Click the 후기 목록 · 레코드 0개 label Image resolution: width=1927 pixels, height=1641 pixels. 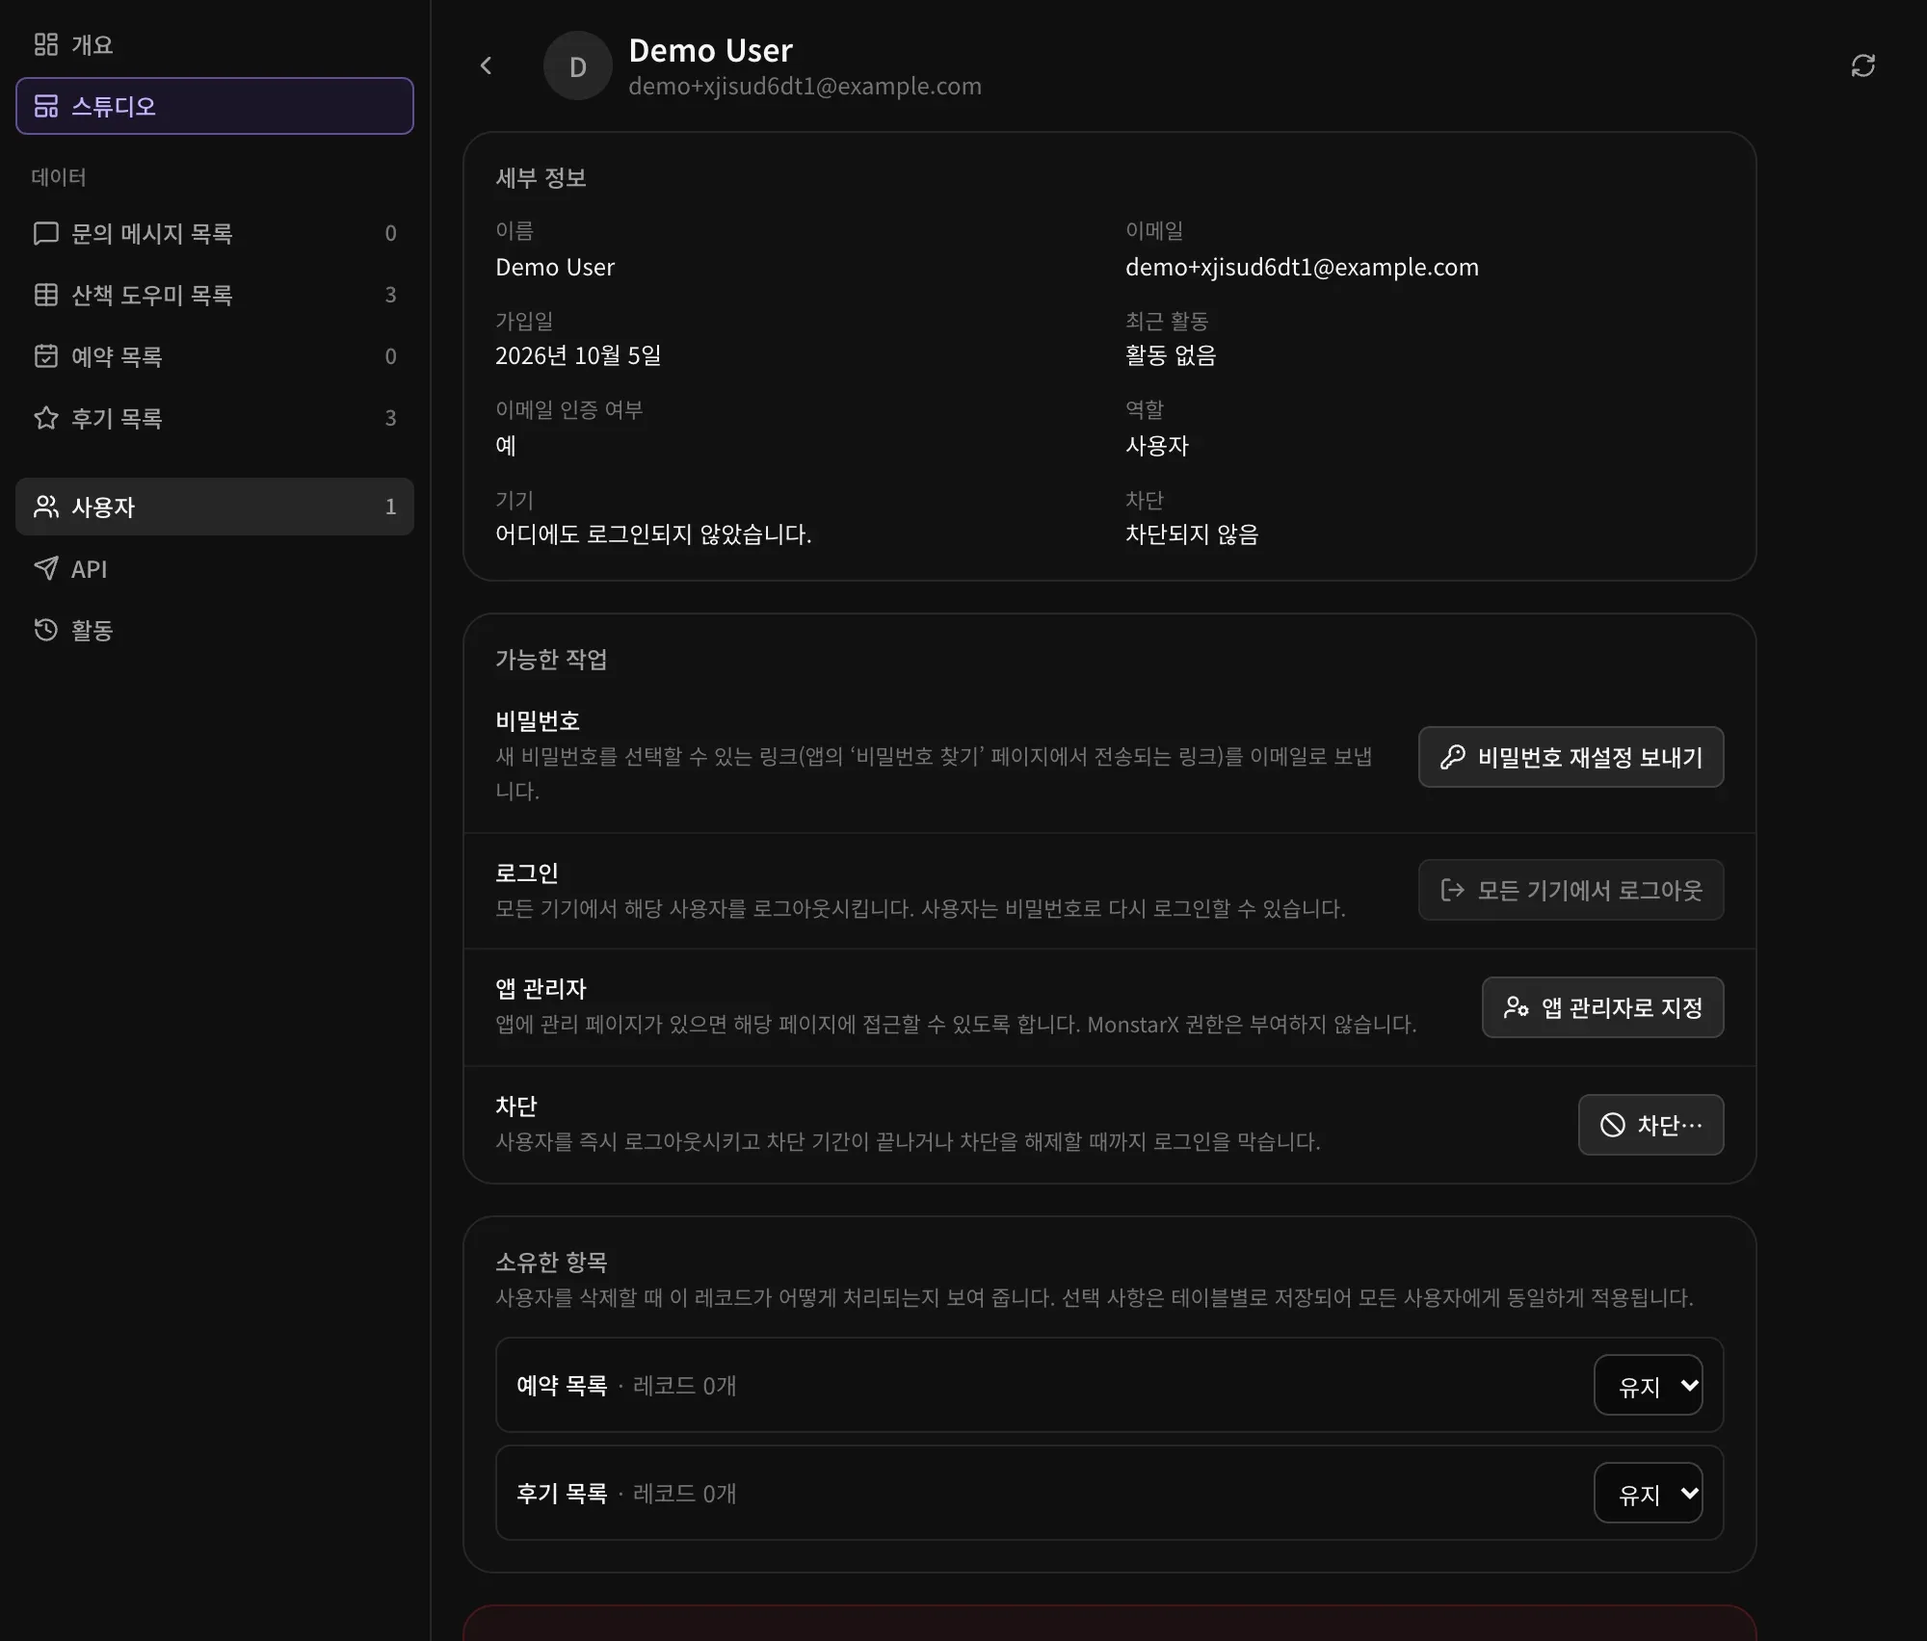(626, 1494)
